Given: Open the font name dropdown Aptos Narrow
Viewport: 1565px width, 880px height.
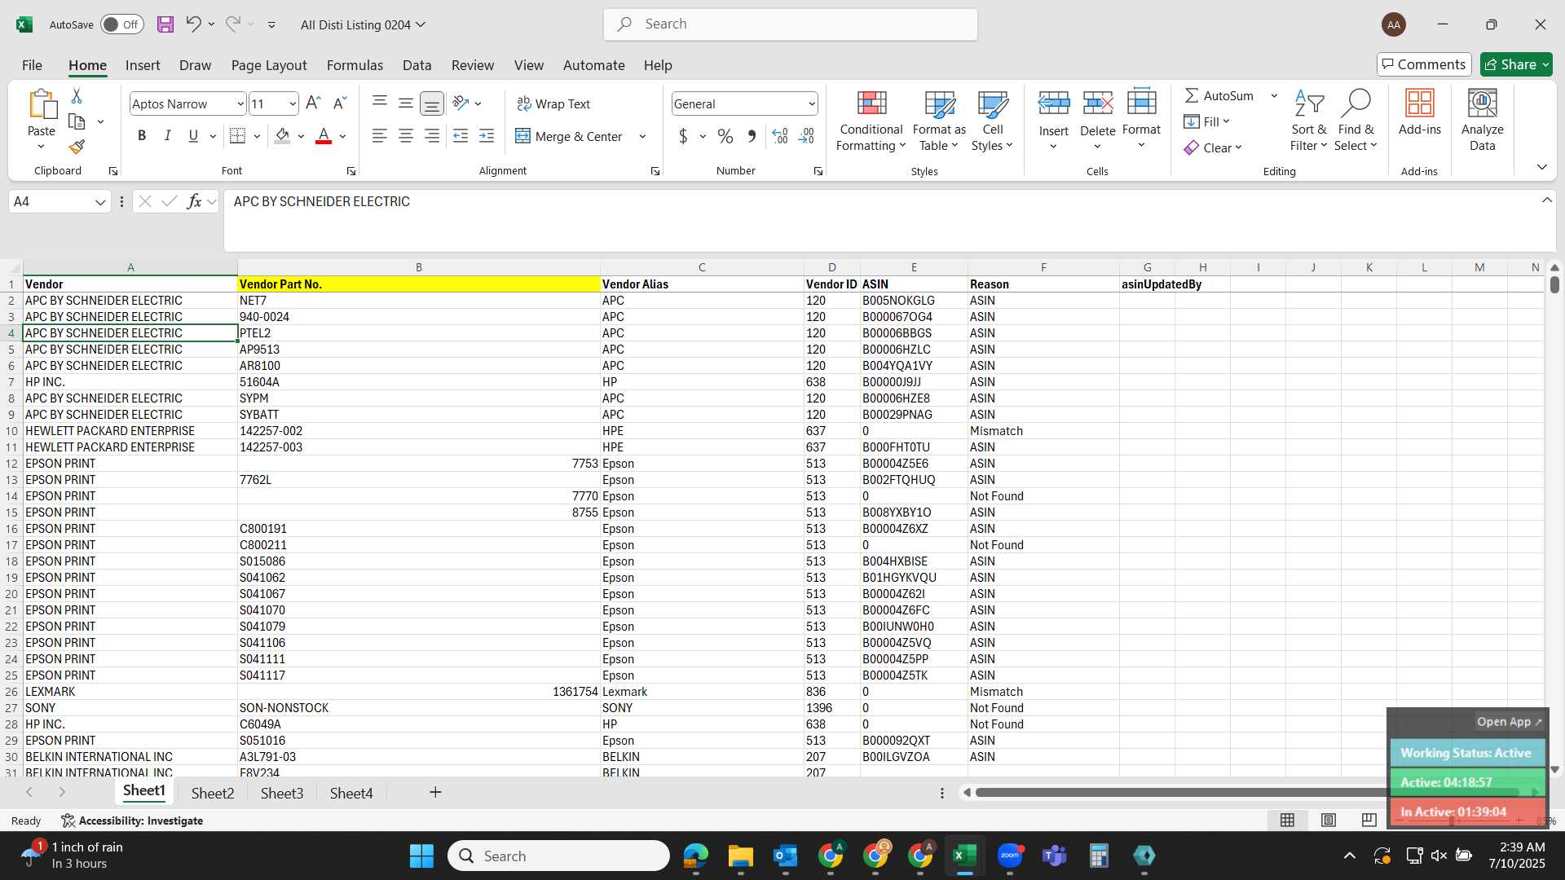Looking at the screenshot, I should [240, 103].
